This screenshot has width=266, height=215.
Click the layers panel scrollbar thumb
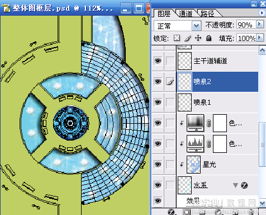pyautogui.click(x=262, y=144)
